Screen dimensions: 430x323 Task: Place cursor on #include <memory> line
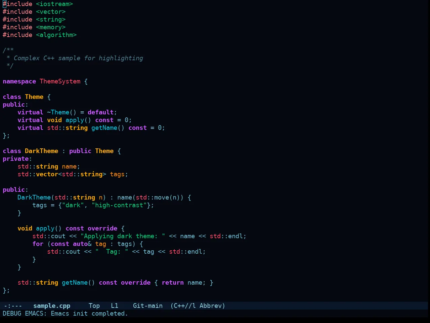tap(34, 27)
